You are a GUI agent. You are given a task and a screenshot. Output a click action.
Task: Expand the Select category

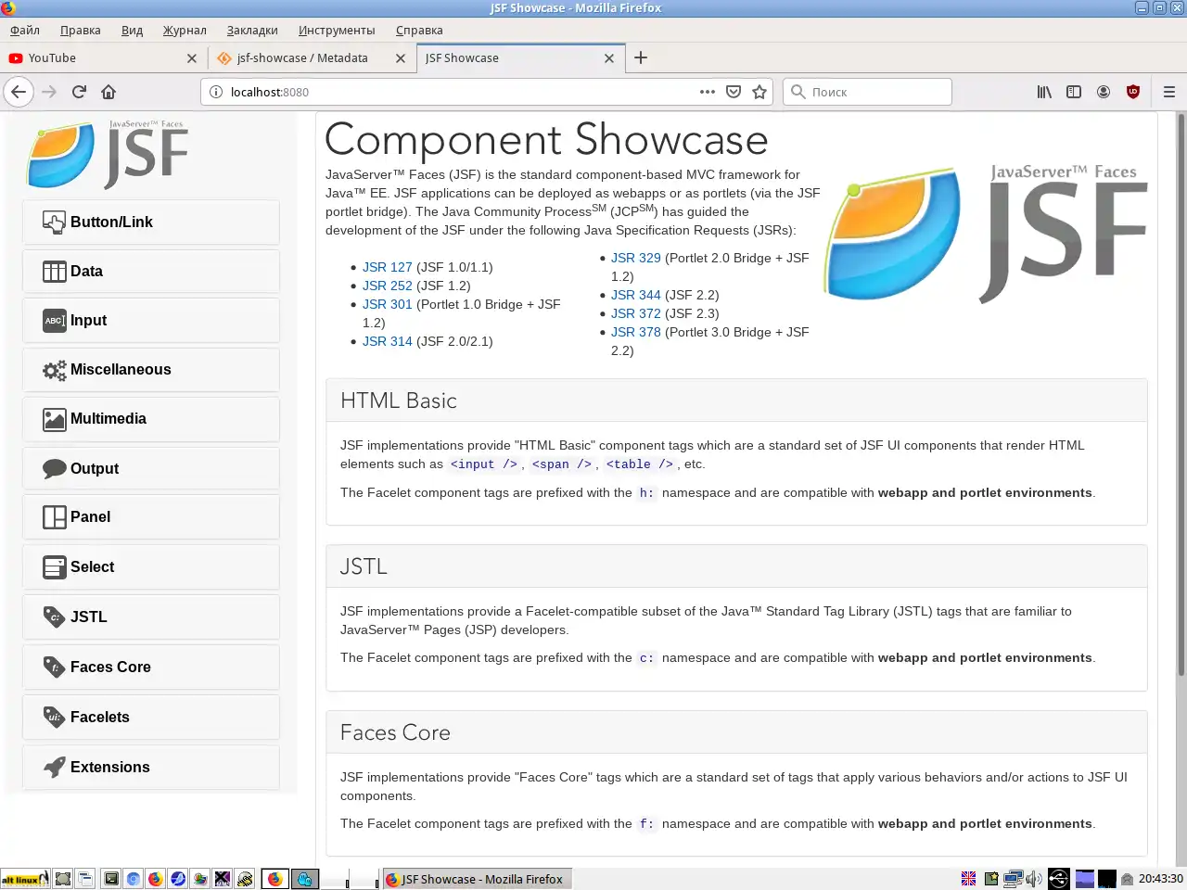(151, 567)
